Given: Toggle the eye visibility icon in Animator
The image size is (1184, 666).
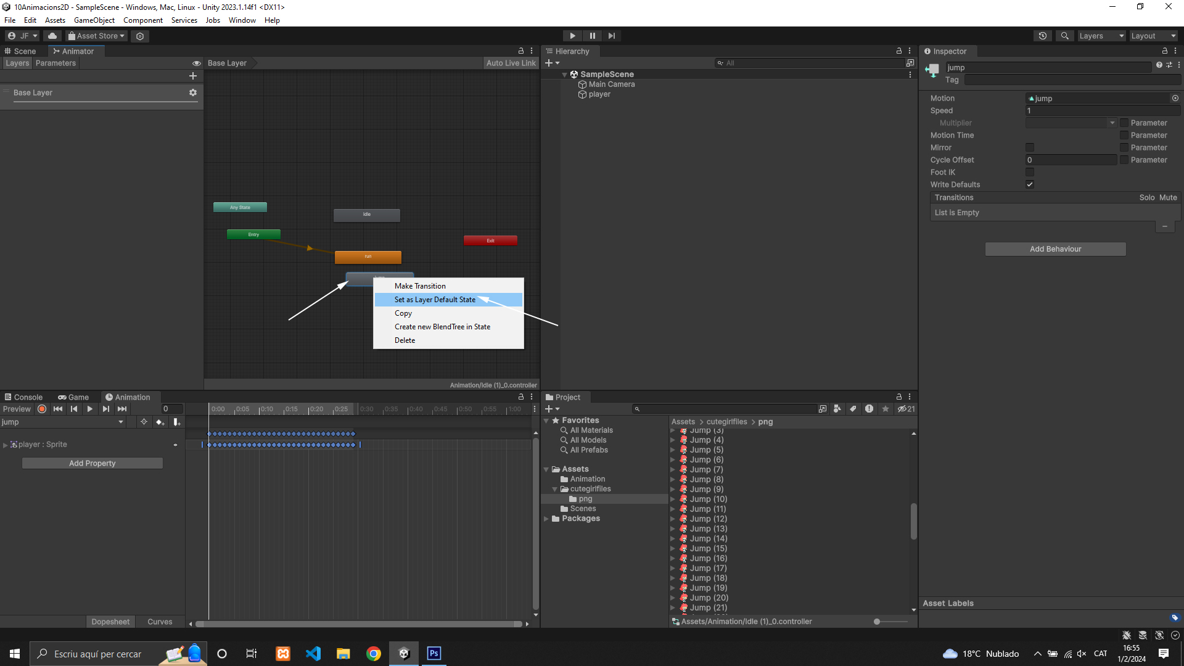Looking at the screenshot, I should 196,64.
